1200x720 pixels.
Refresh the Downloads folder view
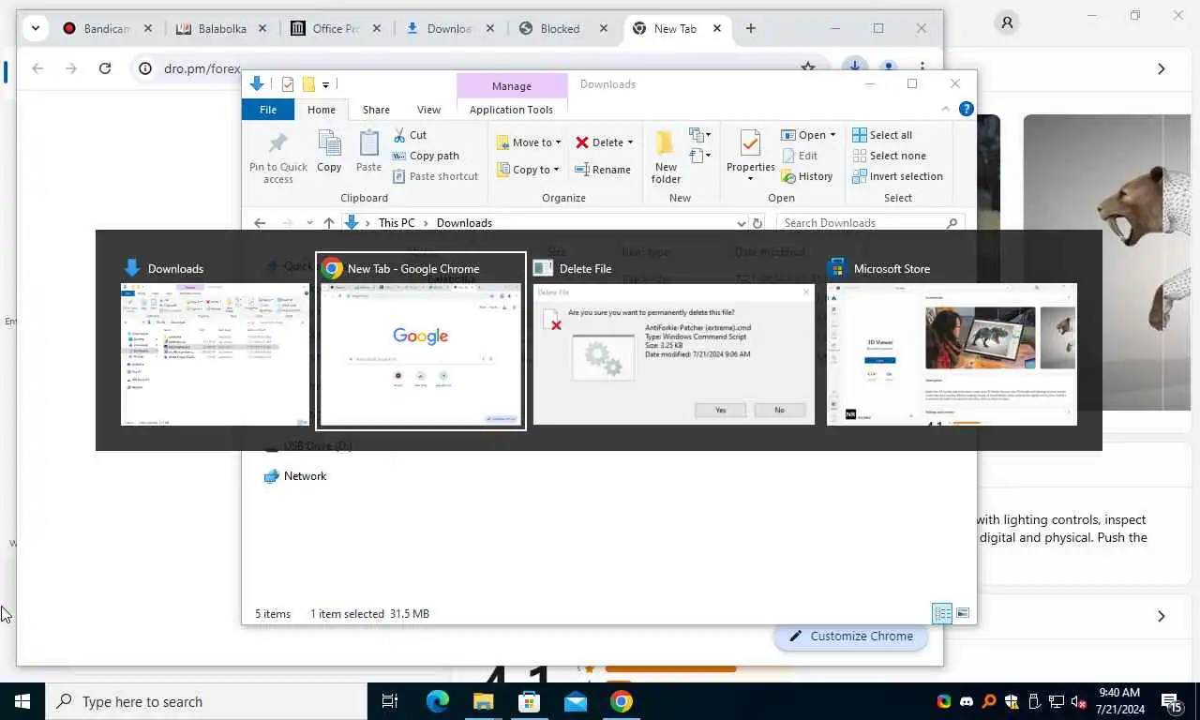757,223
